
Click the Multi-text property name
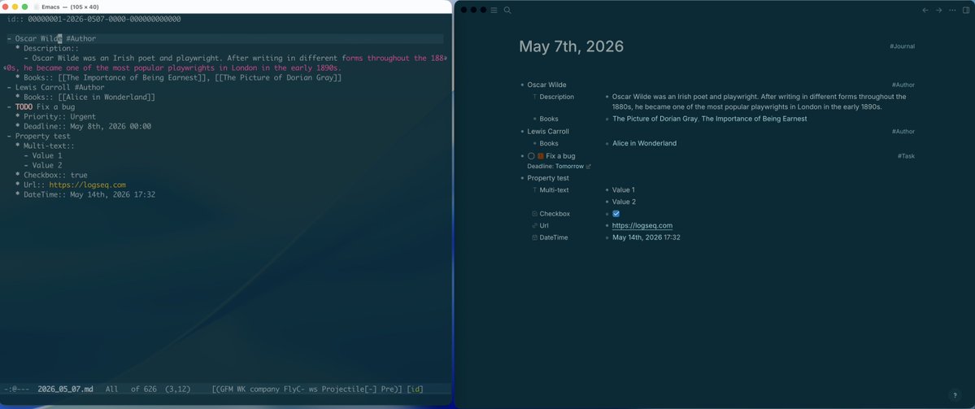coord(554,190)
